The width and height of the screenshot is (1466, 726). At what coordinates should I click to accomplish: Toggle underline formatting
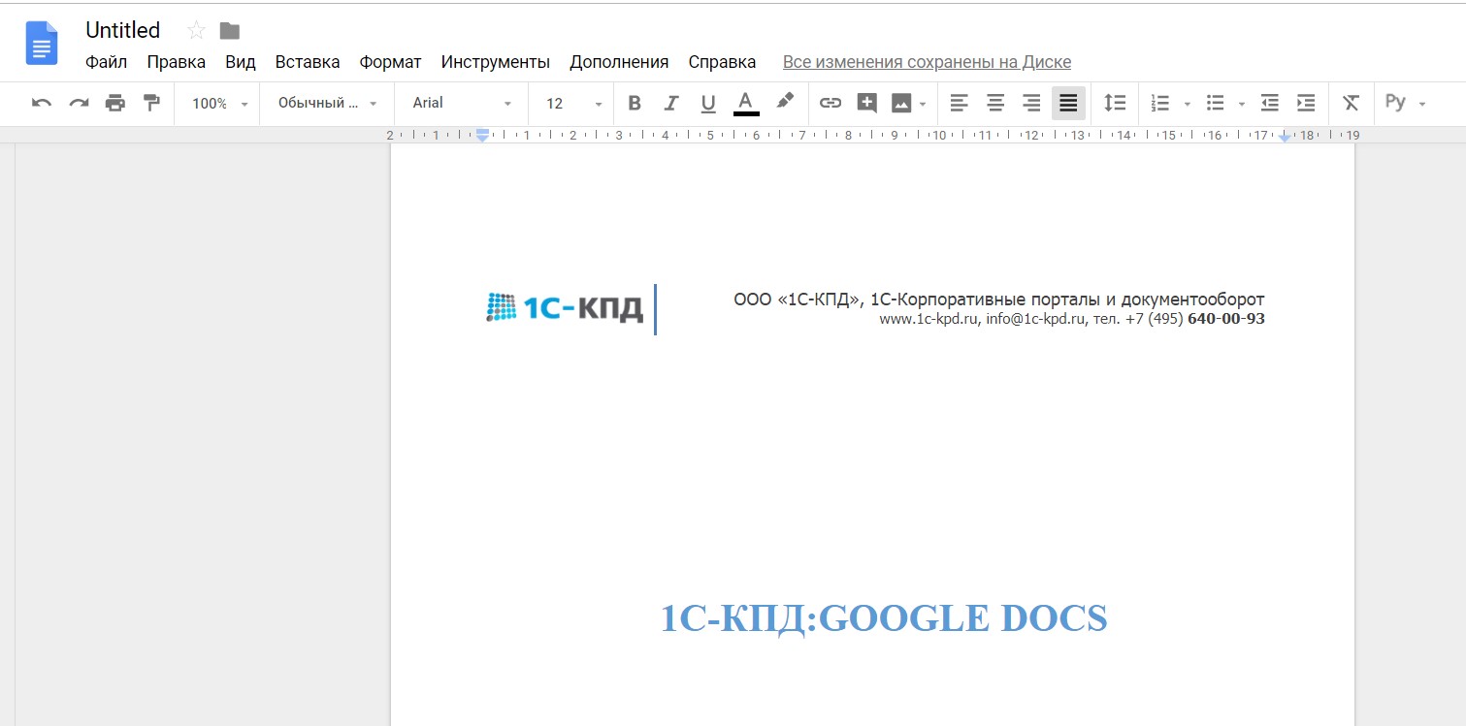tap(708, 103)
